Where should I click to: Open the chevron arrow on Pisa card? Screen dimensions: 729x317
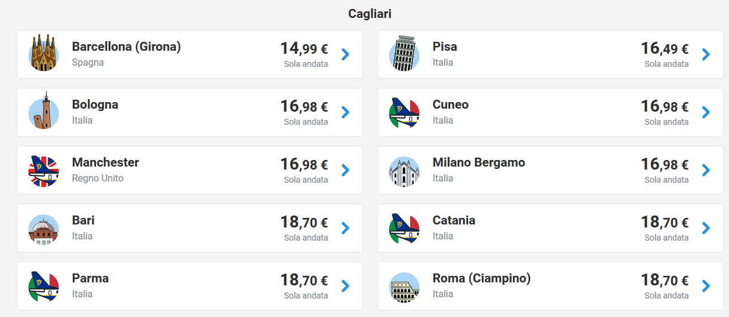706,54
